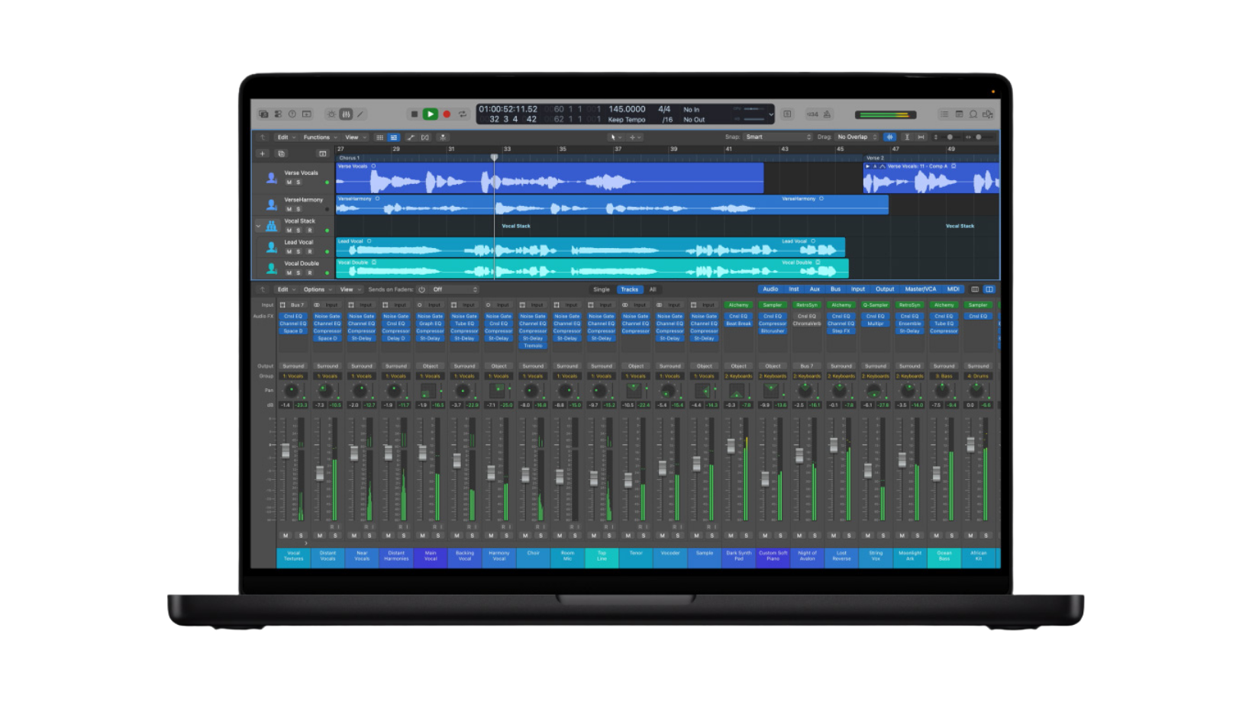Open the Mixer view icon in control bar

[x=345, y=114]
